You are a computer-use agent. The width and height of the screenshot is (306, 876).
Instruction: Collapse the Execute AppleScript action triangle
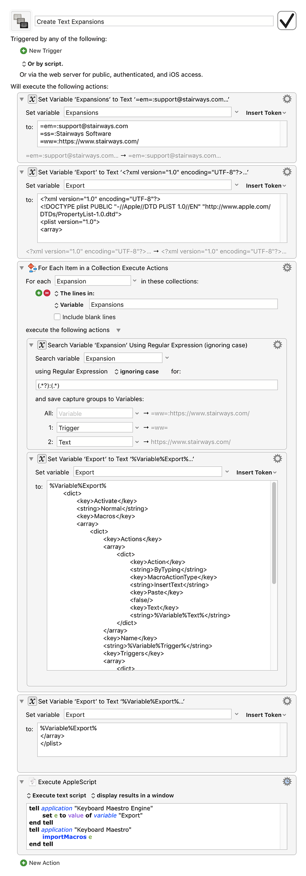[x=22, y=782]
